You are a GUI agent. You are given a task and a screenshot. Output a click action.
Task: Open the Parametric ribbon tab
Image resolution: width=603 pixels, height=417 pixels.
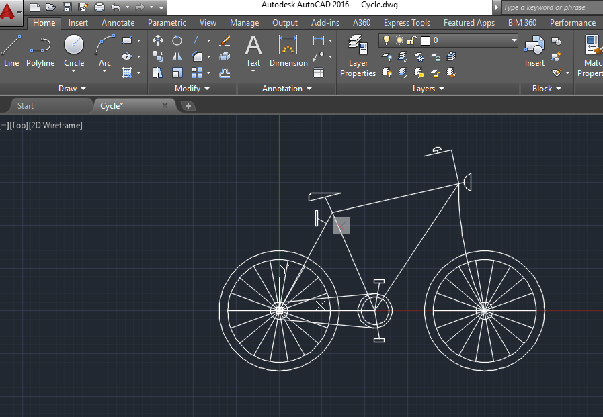[x=167, y=23]
